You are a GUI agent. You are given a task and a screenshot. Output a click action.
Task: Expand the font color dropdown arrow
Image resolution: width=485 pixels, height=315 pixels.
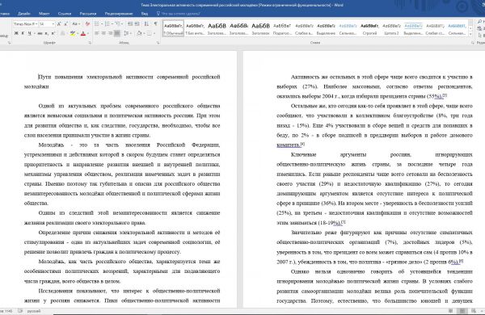point(88,33)
